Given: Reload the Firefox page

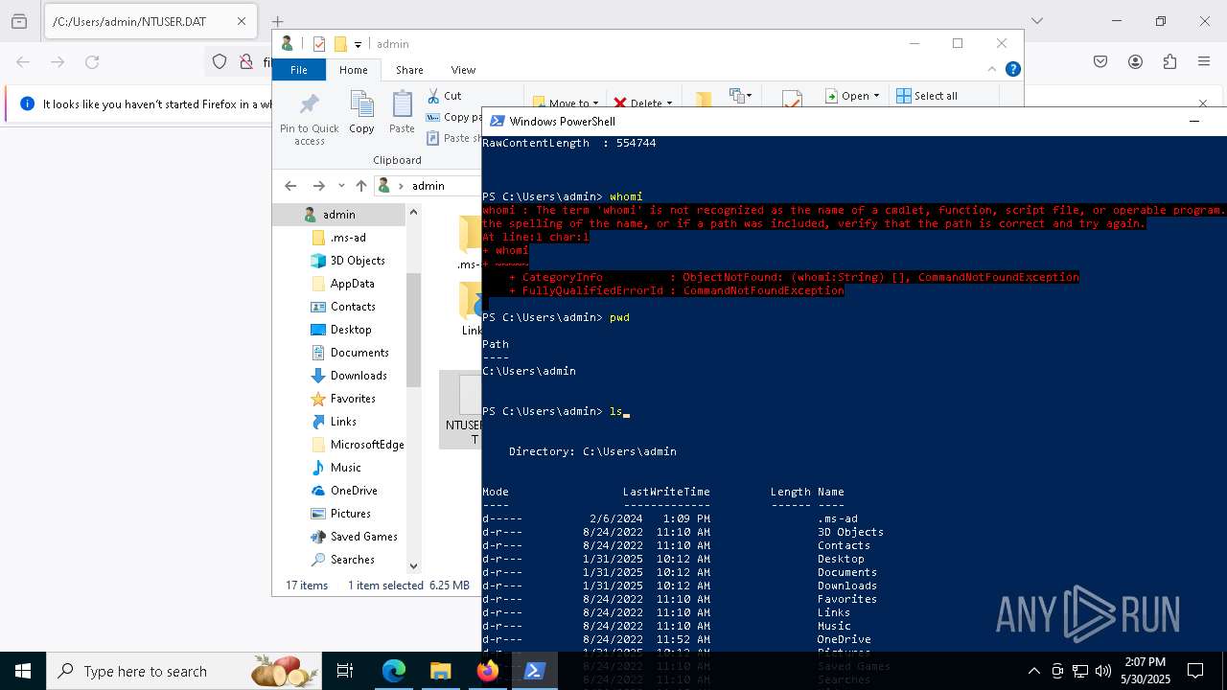Looking at the screenshot, I should coord(92,61).
